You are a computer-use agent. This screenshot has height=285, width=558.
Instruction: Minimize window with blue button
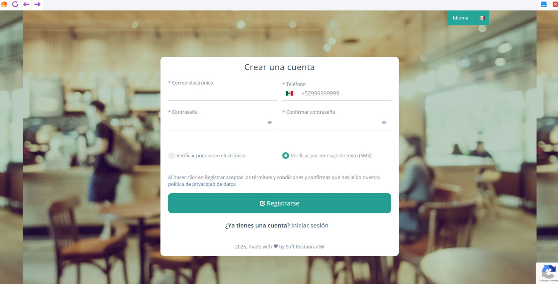tap(544, 4)
